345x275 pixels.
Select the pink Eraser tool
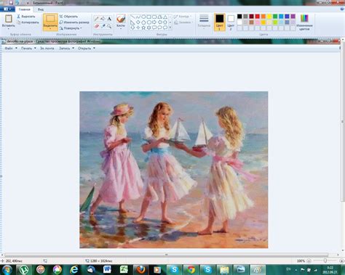tap(97, 26)
